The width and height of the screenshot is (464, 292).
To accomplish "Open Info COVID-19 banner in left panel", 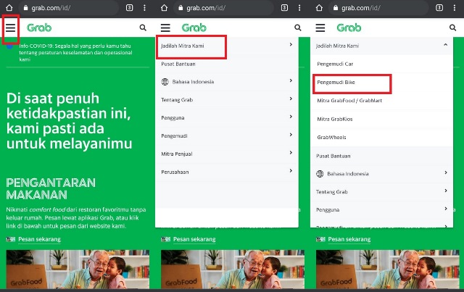I will (x=75, y=53).
